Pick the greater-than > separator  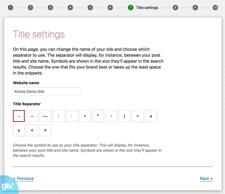(x=45, y=130)
